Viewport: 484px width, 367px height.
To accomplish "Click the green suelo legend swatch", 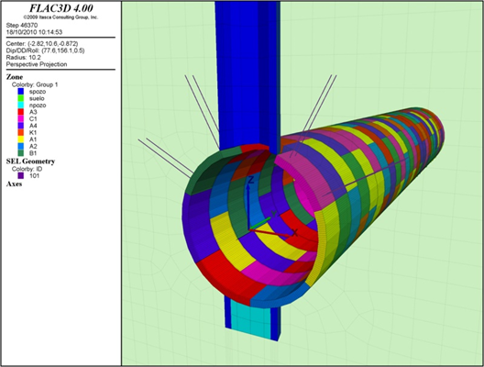I will (21, 98).
